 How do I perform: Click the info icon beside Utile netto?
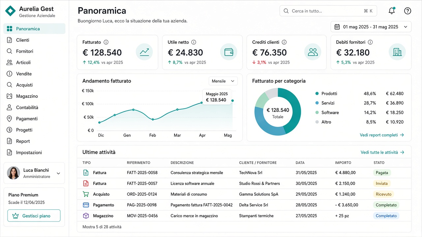pos(194,42)
